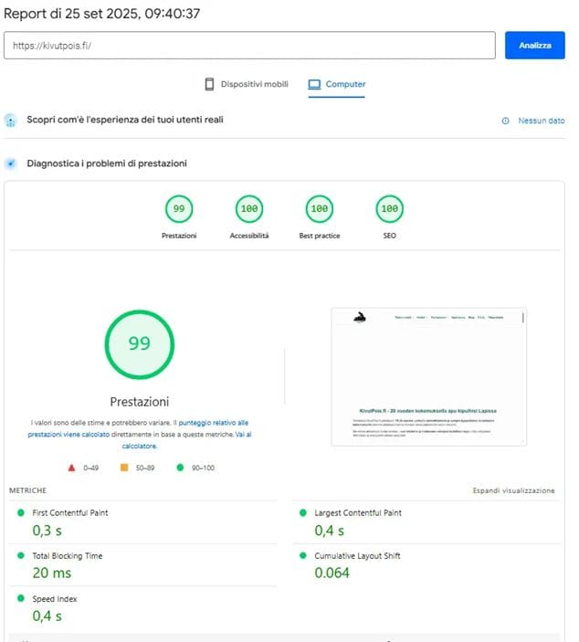Click the mobile phone icon
Image resolution: width=579 pixels, height=642 pixels.
point(209,84)
